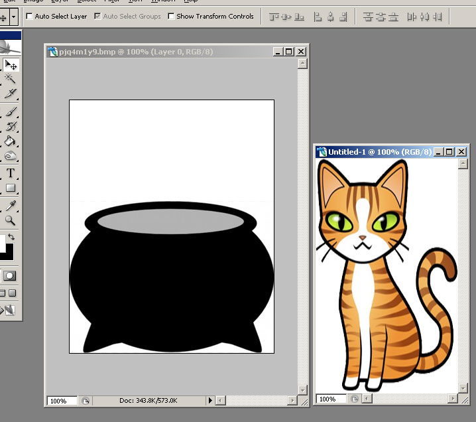Image resolution: width=476 pixels, height=422 pixels.
Task: Select the Zoom magnifier tool
Action: coord(11,220)
